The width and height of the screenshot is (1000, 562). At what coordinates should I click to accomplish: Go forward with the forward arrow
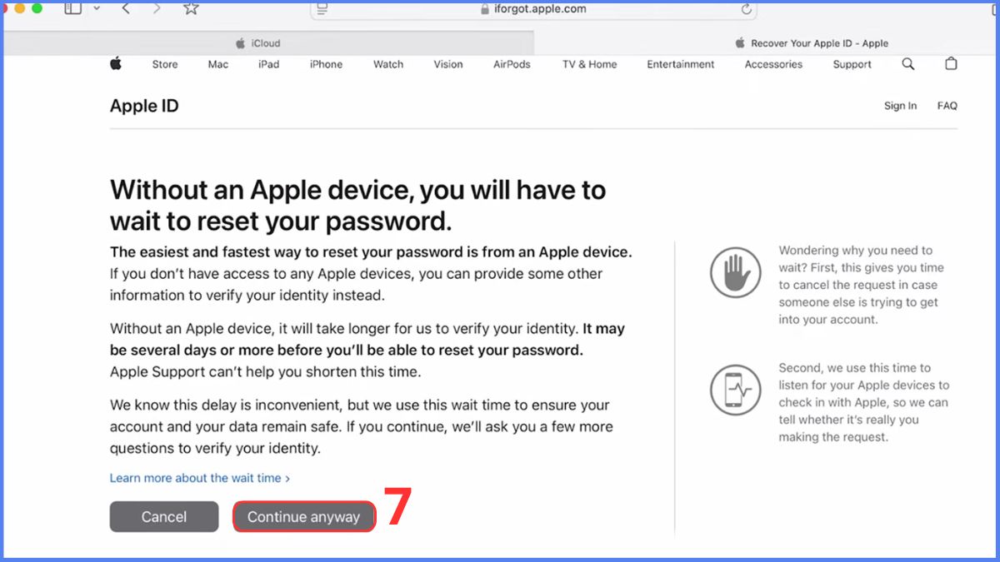[x=157, y=8]
